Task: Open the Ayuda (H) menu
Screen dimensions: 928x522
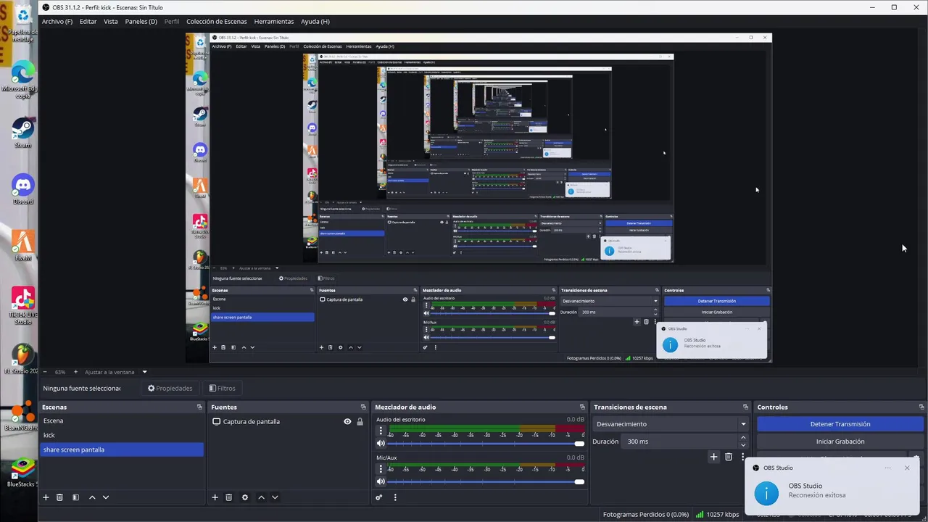Action: pyautogui.click(x=315, y=22)
